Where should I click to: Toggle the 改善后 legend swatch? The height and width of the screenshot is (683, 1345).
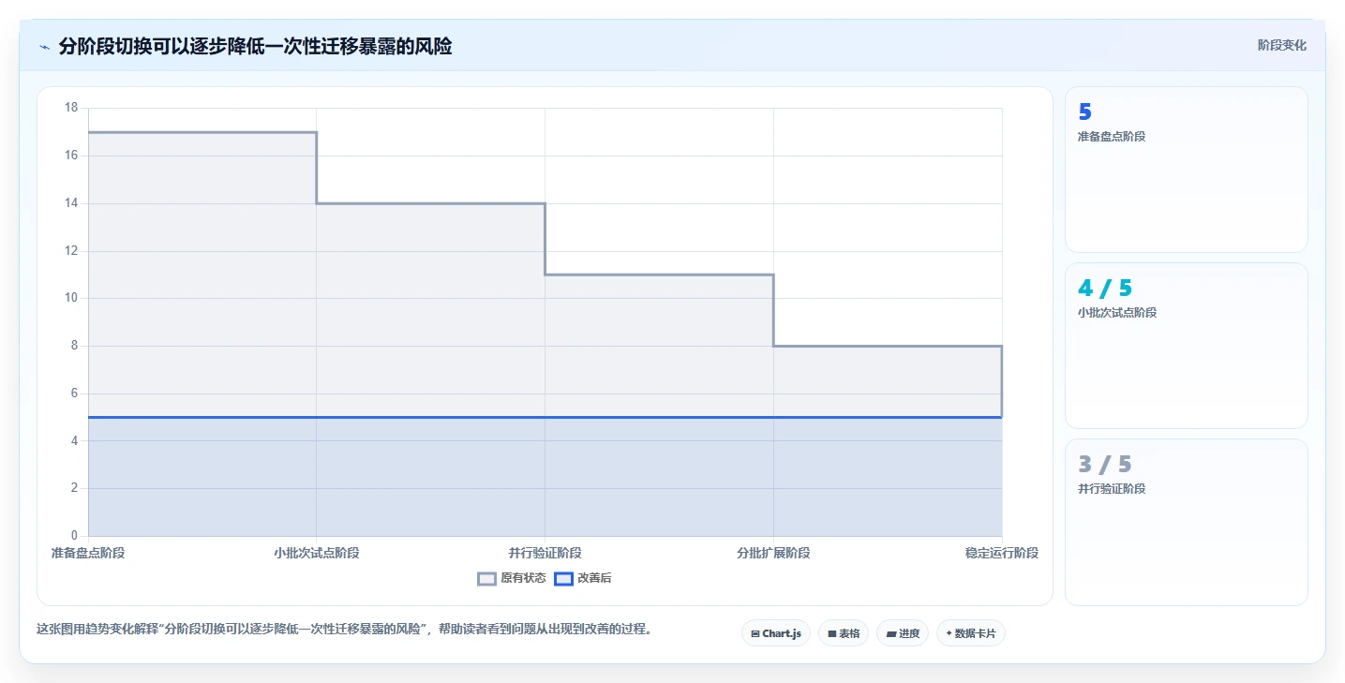tap(563, 579)
